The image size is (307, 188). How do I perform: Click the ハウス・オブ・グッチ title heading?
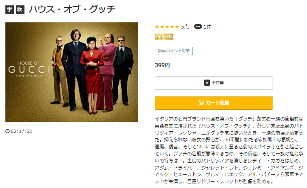pyautogui.click(x=72, y=10)
